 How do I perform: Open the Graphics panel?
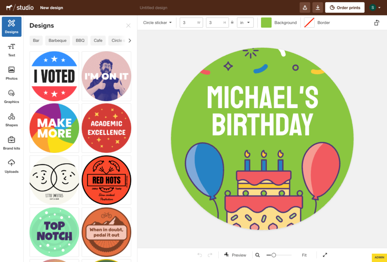point(11,96)
